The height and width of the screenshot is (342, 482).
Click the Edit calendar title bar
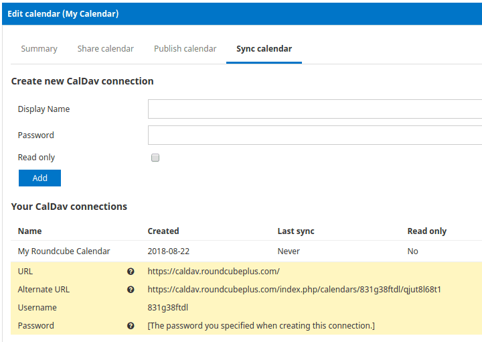pyautogui.click(x=242, y=14)
